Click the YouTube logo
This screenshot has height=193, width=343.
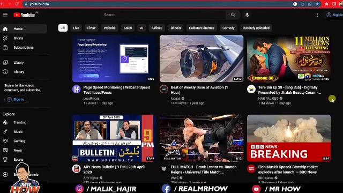(24, 15)
